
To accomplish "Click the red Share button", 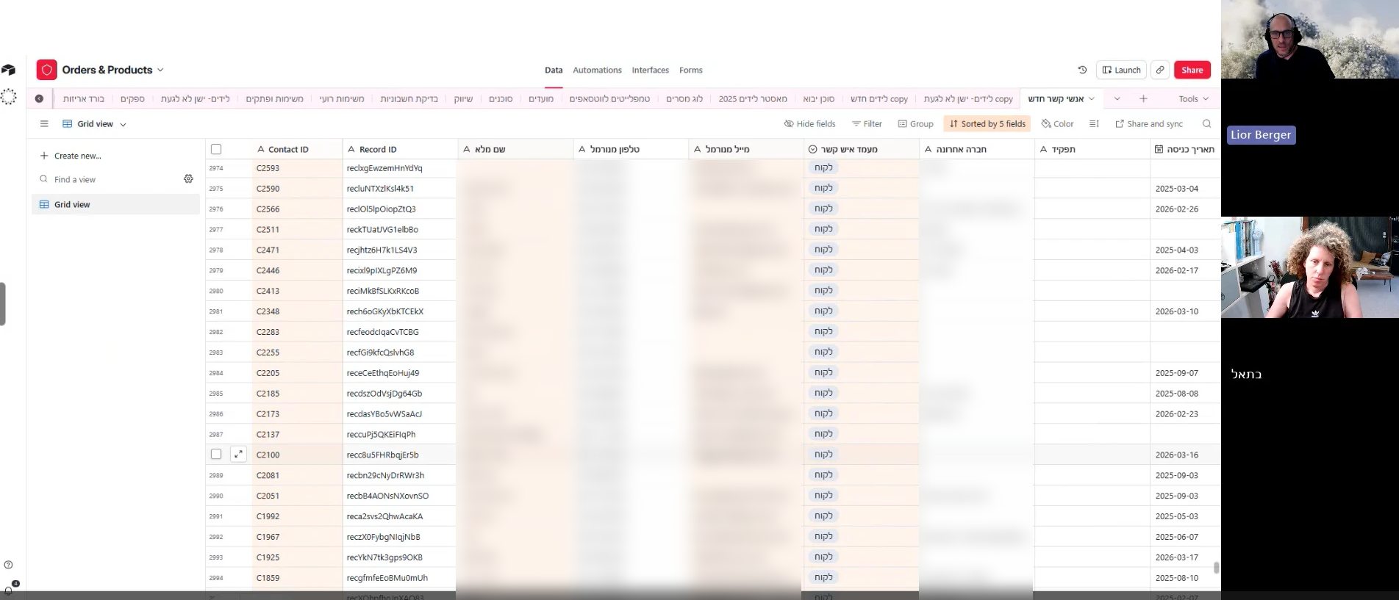I will click(1192, 70).
